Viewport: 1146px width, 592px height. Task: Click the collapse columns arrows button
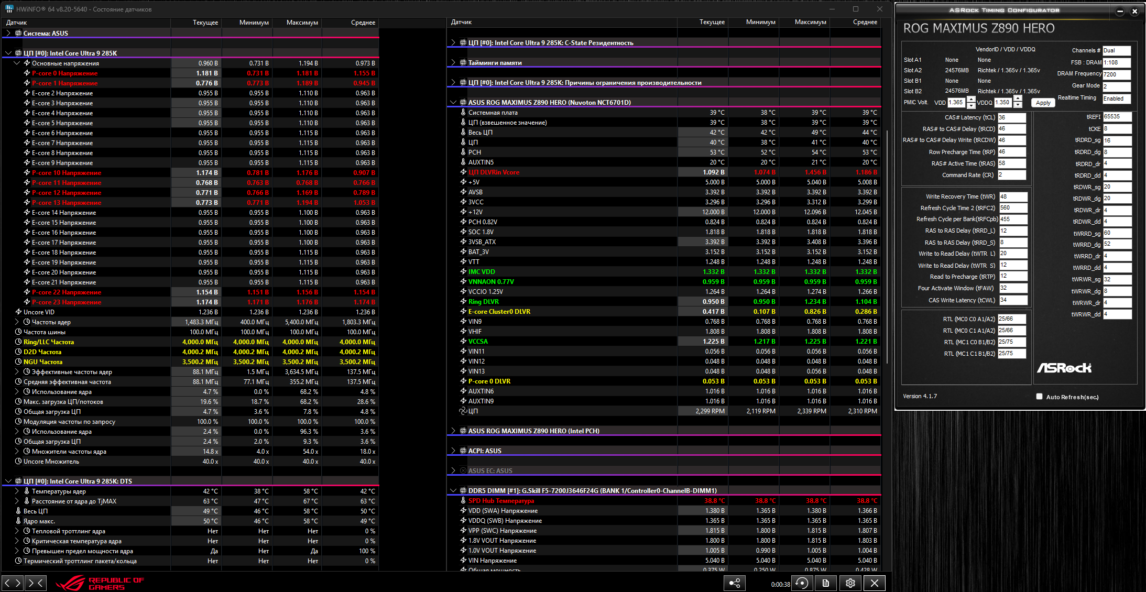point(36,583)
